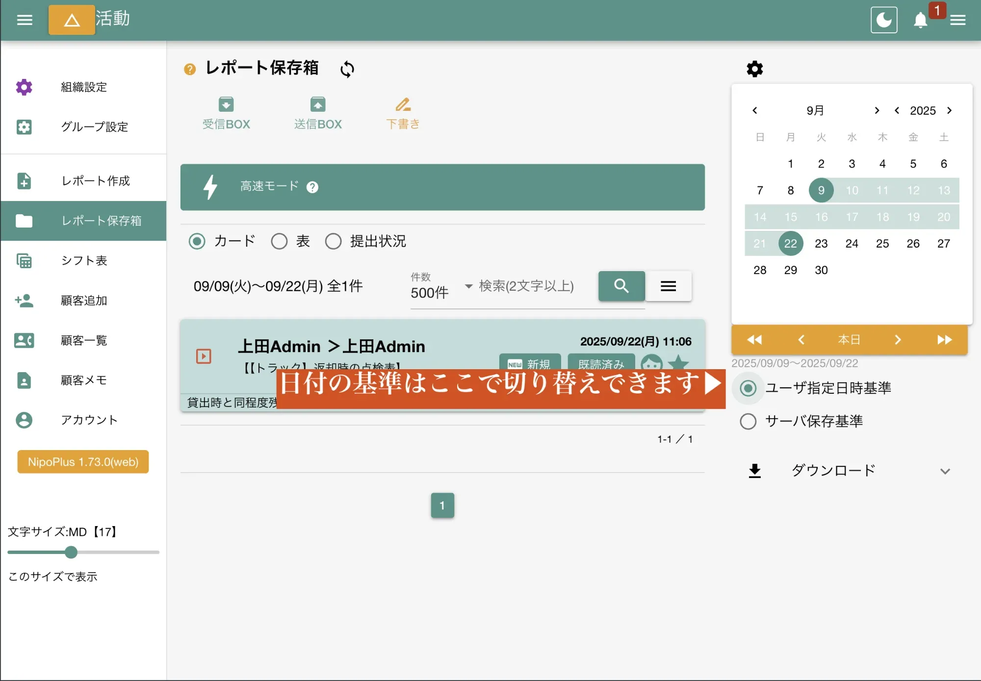Viewport: 981px width, 681px height.
Task: Select the 提出状況 view mode
Action: click(x=334, y=241)
